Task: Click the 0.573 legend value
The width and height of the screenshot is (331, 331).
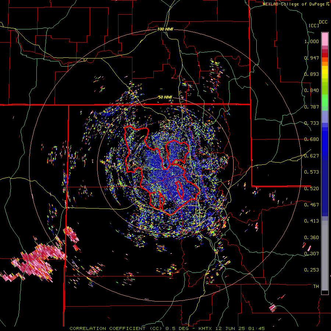Action: coord(312,172)
